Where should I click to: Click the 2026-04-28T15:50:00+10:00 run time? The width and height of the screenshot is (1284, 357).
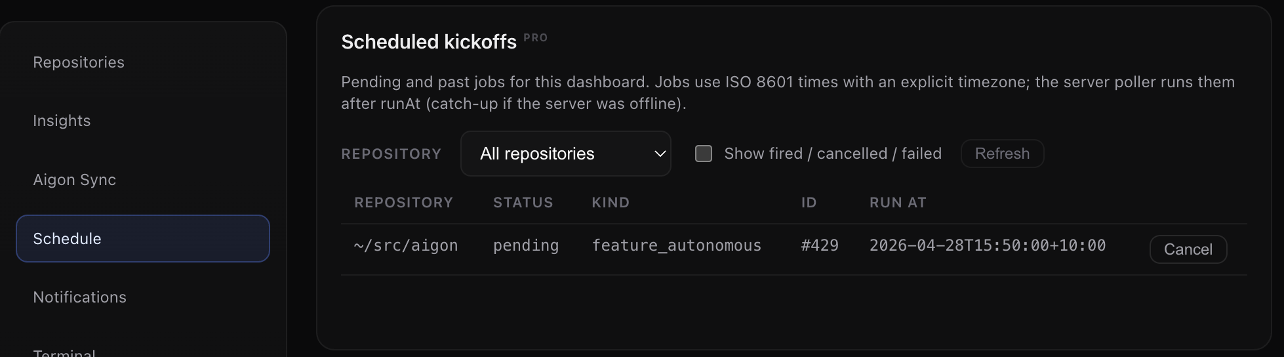click(987, 245)
